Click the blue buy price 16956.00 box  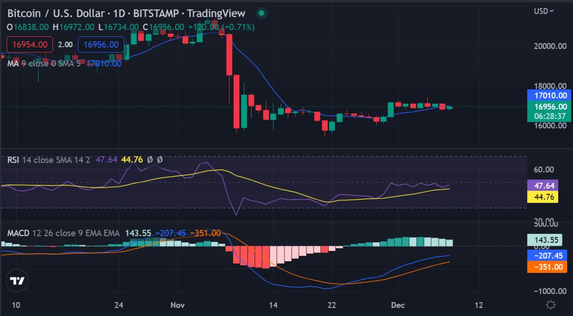101,44
